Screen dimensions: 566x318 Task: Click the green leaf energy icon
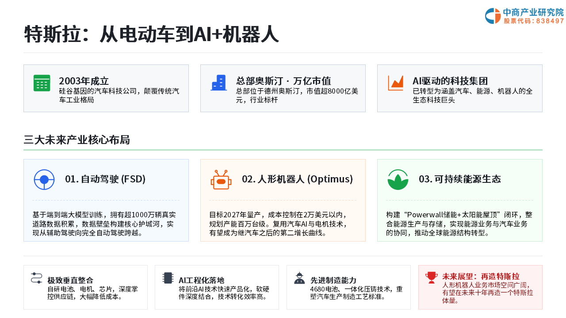click(398, 180)
